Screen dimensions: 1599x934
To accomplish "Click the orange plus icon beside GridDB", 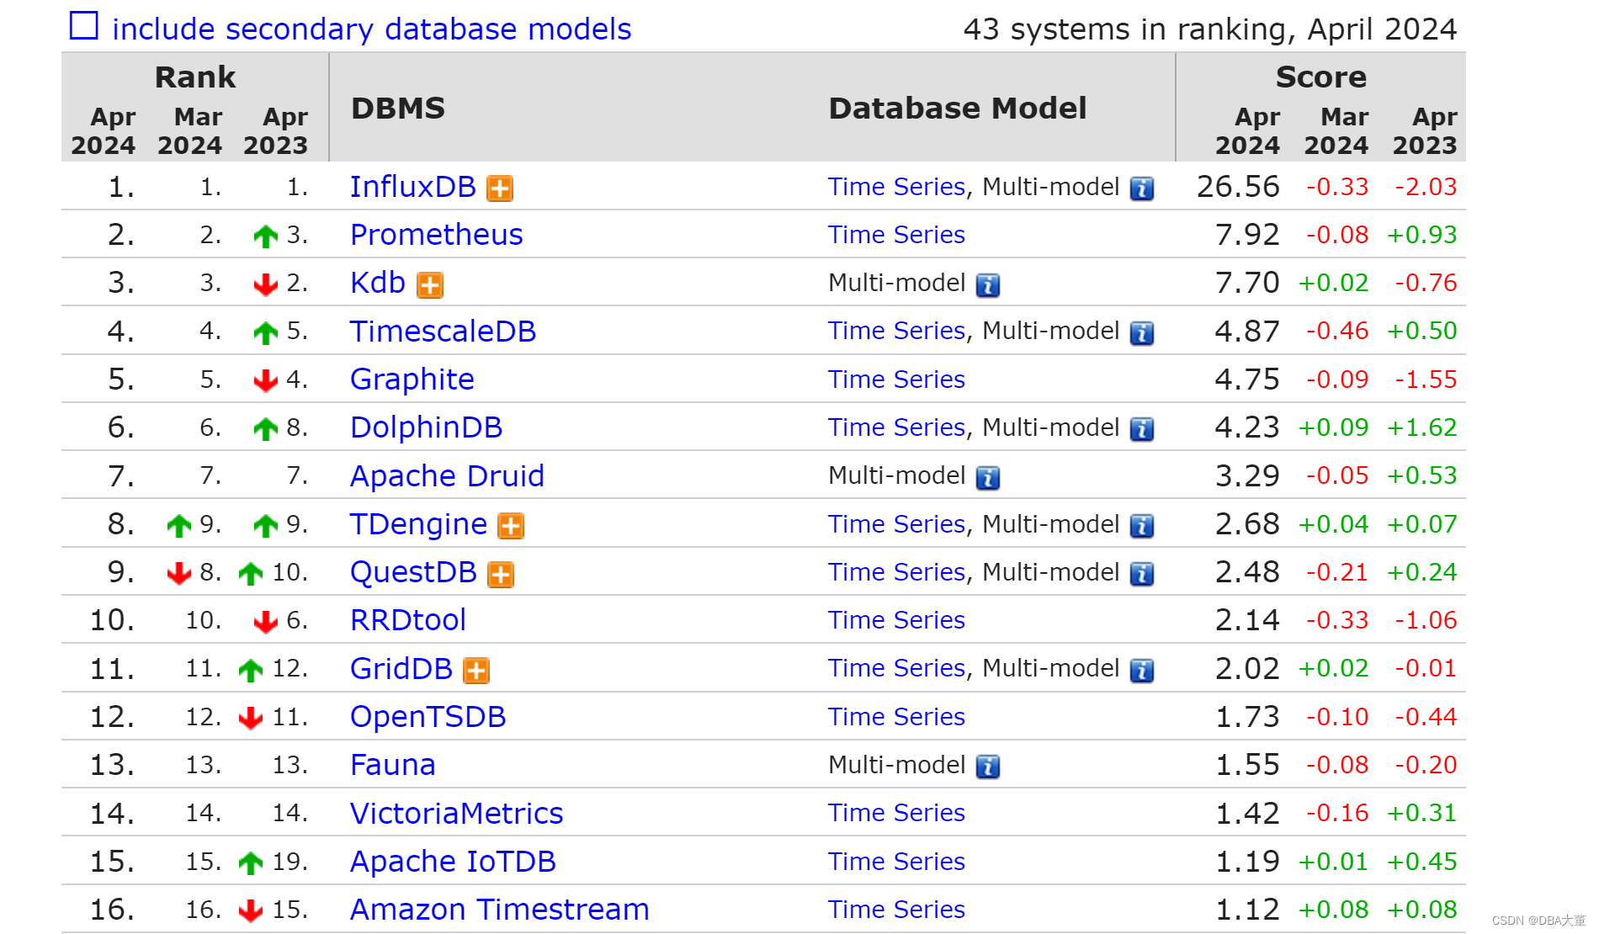I will click(x=476, y=671).
